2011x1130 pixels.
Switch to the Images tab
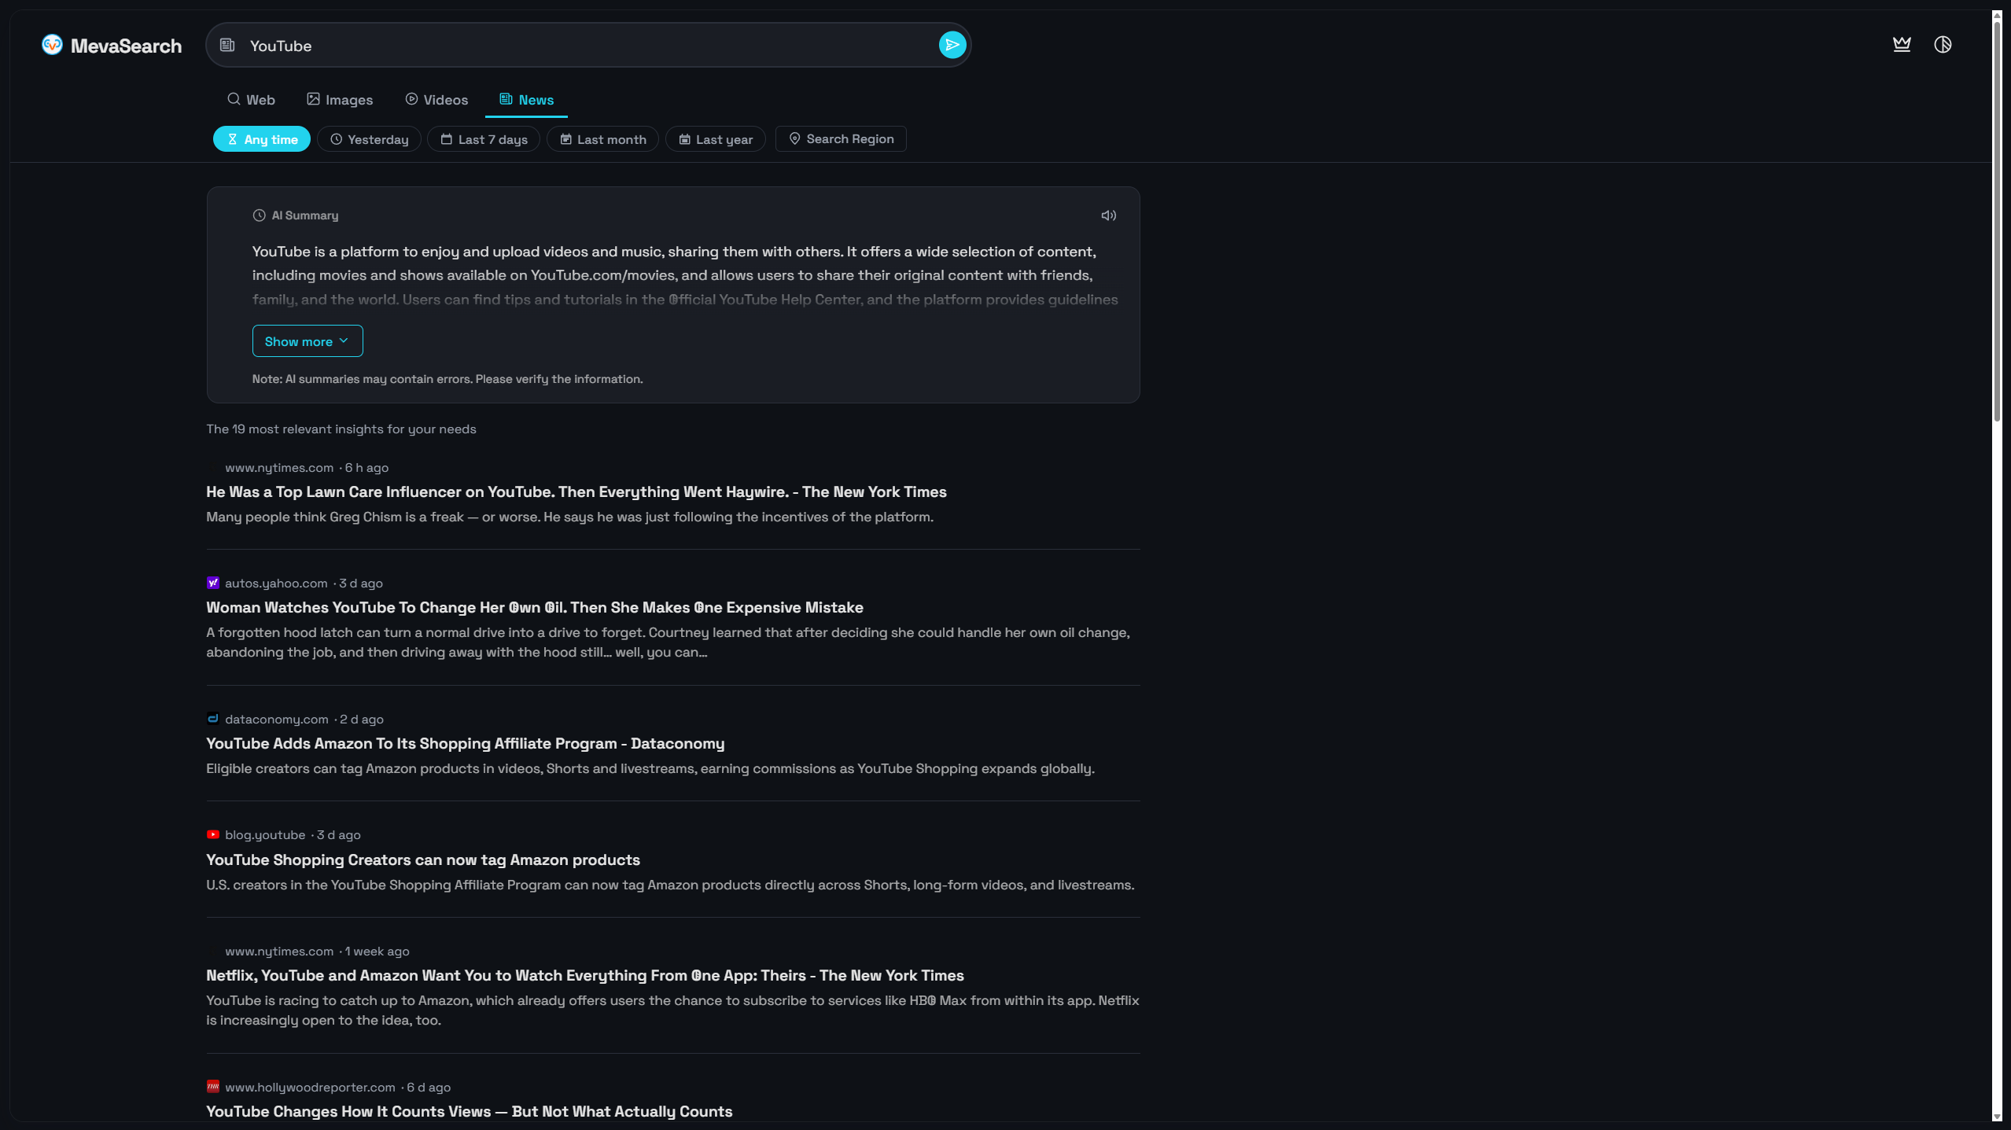(340, 100)
